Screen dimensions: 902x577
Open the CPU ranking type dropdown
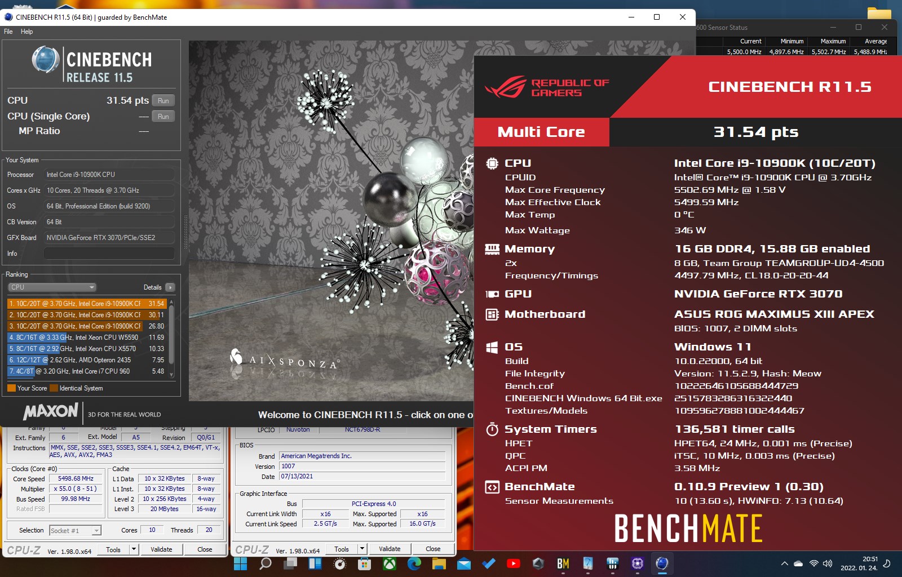coord(52,287)
